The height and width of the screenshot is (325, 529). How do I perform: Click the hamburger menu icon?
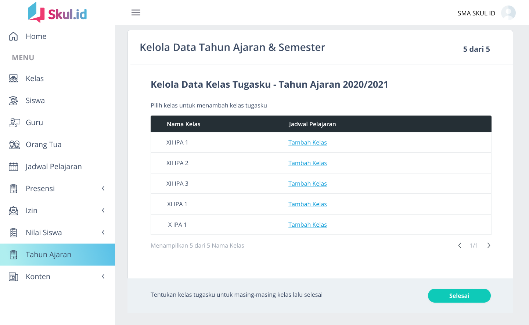[x=136, y=12]
